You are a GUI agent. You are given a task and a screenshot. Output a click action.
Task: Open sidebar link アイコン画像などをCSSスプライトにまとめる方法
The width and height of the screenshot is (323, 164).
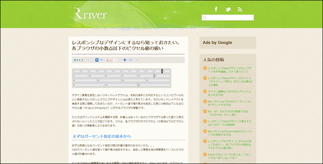coord(230,93)
